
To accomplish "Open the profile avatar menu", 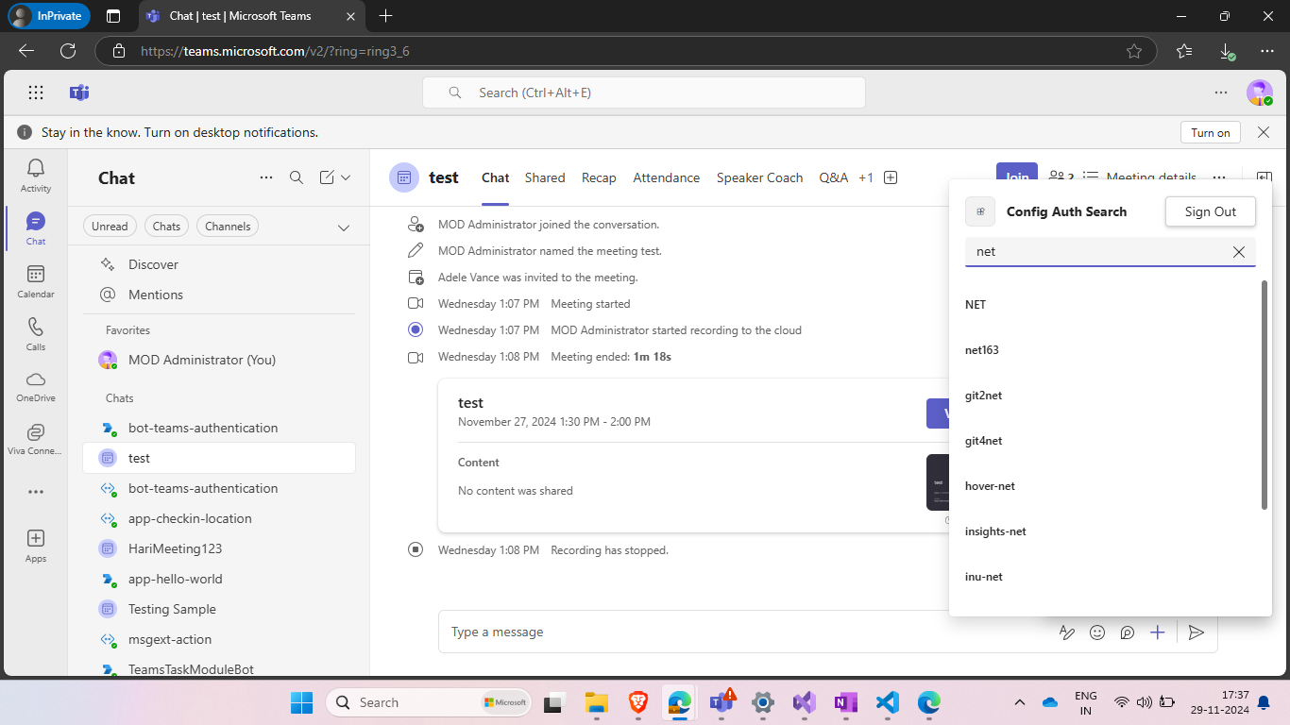I will tap(1260, 93).
